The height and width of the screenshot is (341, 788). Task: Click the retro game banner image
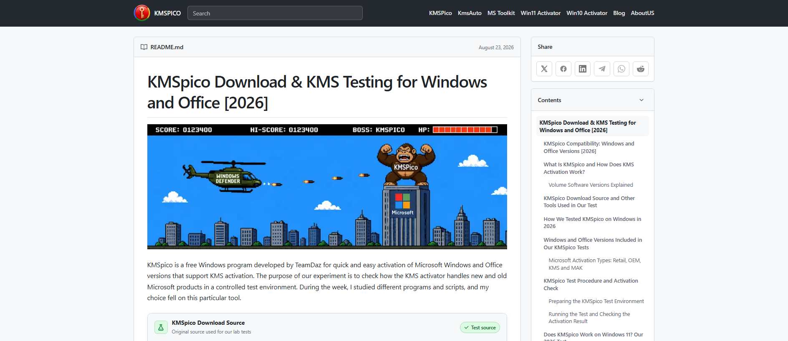(x=327, y=187)
